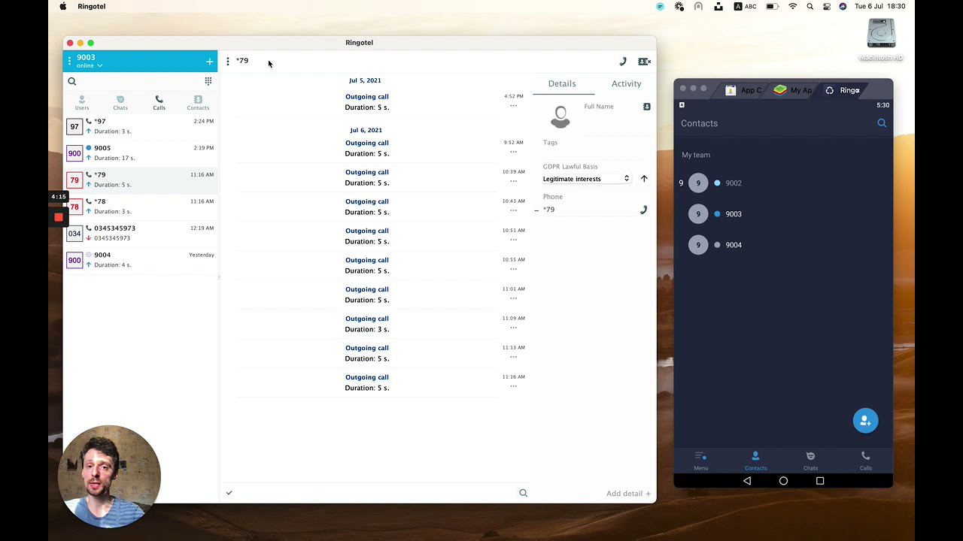This screenshot has width=963, height=541.
Task: Switch to the Activity tab
Action: point(626,83)
